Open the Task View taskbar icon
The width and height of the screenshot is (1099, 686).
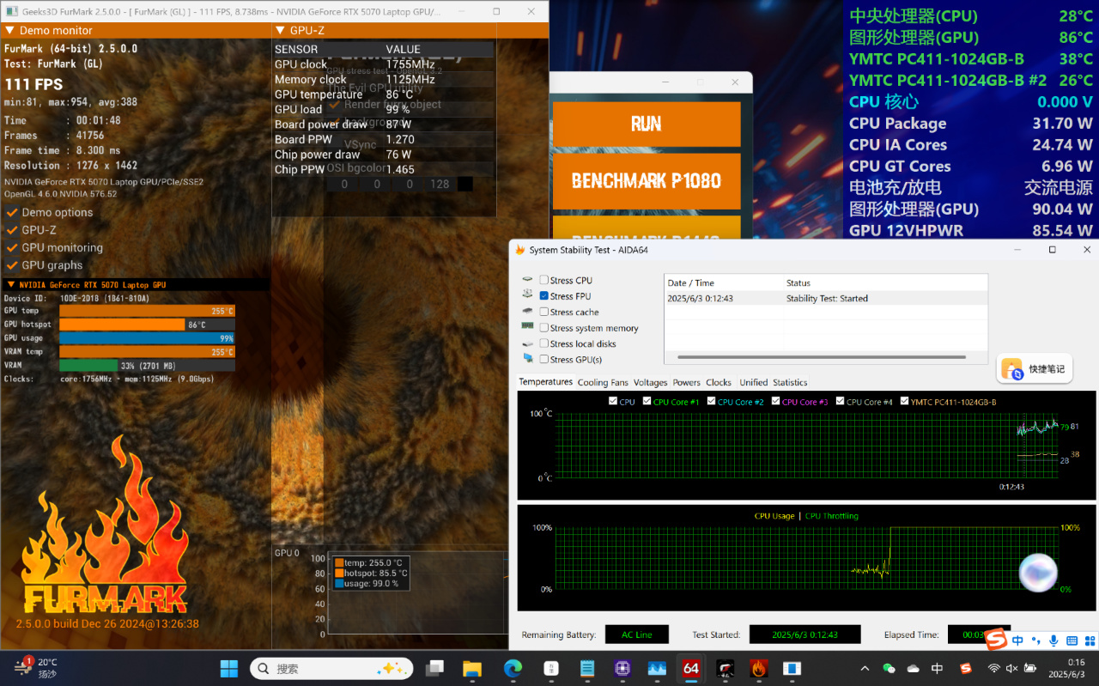click(435, 668)
